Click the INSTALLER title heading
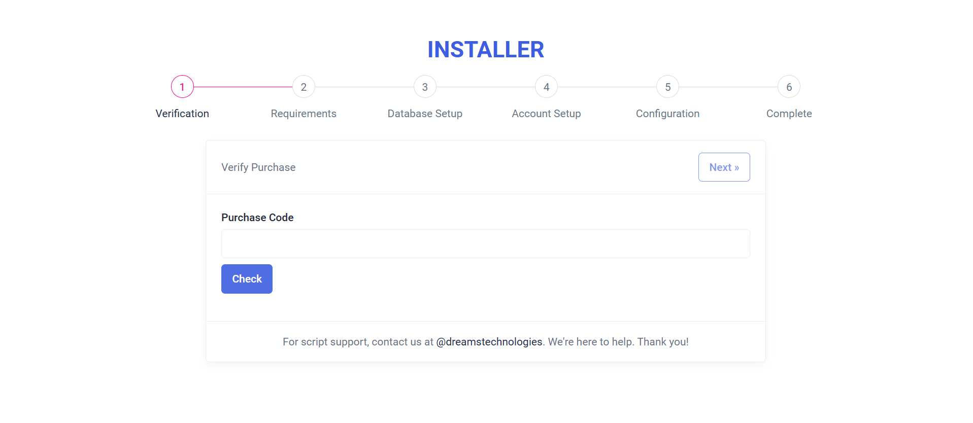The image size is (973, 423). tap(486, 50)
